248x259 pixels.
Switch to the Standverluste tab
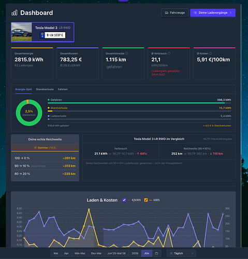click(45, 89)
